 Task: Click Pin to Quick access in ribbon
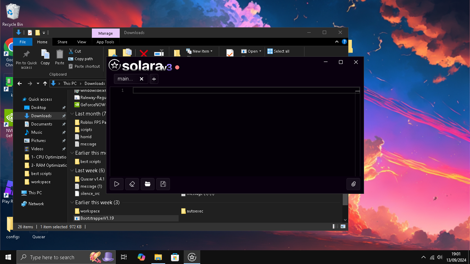(26, 59)
